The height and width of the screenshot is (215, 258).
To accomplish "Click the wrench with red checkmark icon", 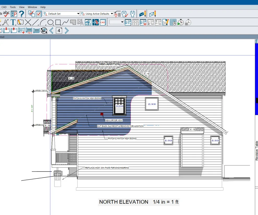I will click(x=125, y=14).
